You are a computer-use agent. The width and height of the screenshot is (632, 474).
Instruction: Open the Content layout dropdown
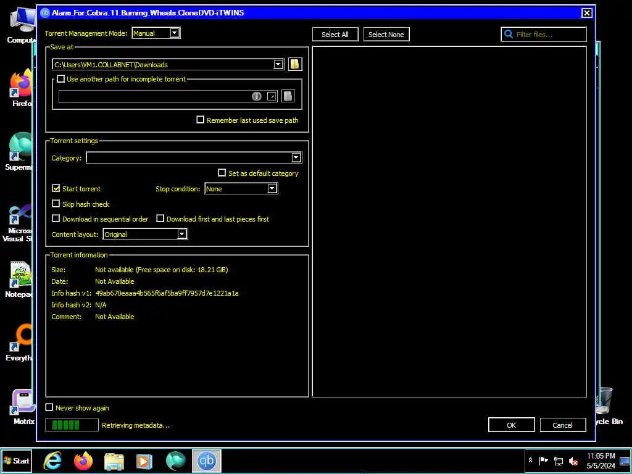pyautogui.click(x=145, y=234)
